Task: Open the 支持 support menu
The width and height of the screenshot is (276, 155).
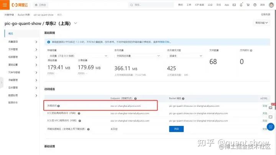Action: point(219,5)
